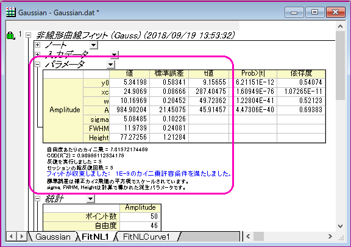The image size is (351, 247).
Task: Select the FitNL1 sheet tab
Action: 95,237
